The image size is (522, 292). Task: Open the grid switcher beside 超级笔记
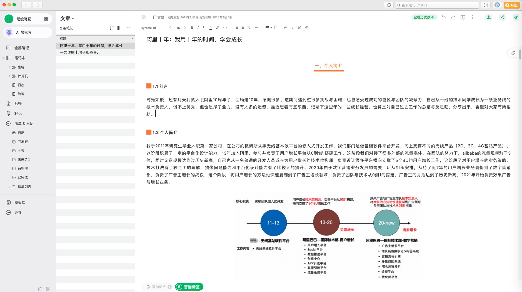click(46, 19)
